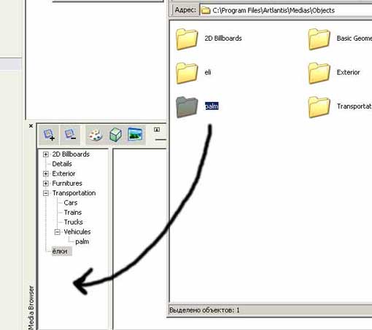
Task: Open the images landscape picture icon
Action: click(135, 134)
